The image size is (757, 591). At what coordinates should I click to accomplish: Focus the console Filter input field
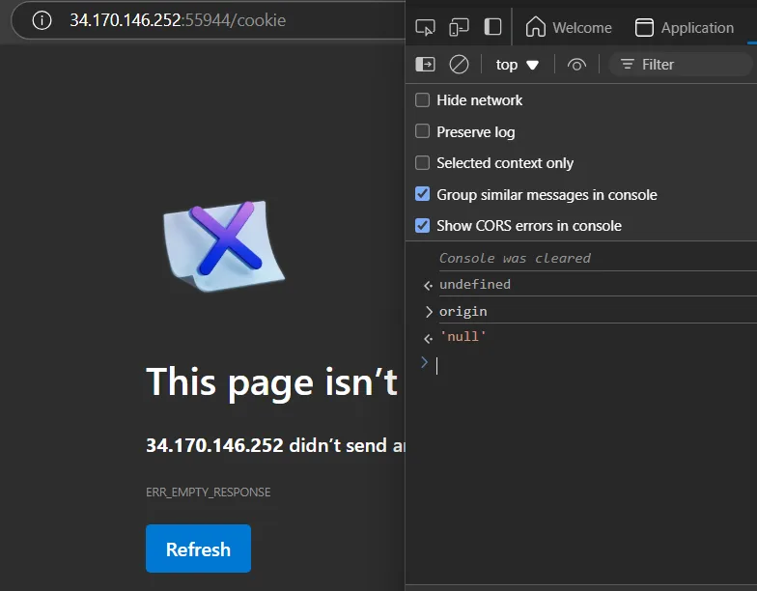click(681, 64)
